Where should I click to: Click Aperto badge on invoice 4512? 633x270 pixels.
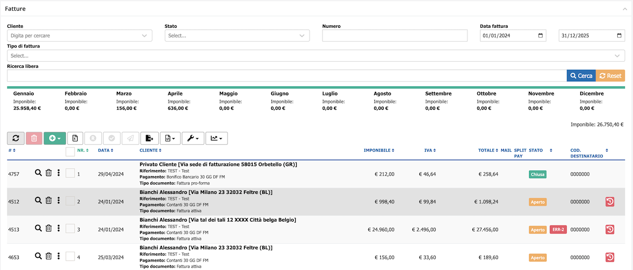[538, 202]
